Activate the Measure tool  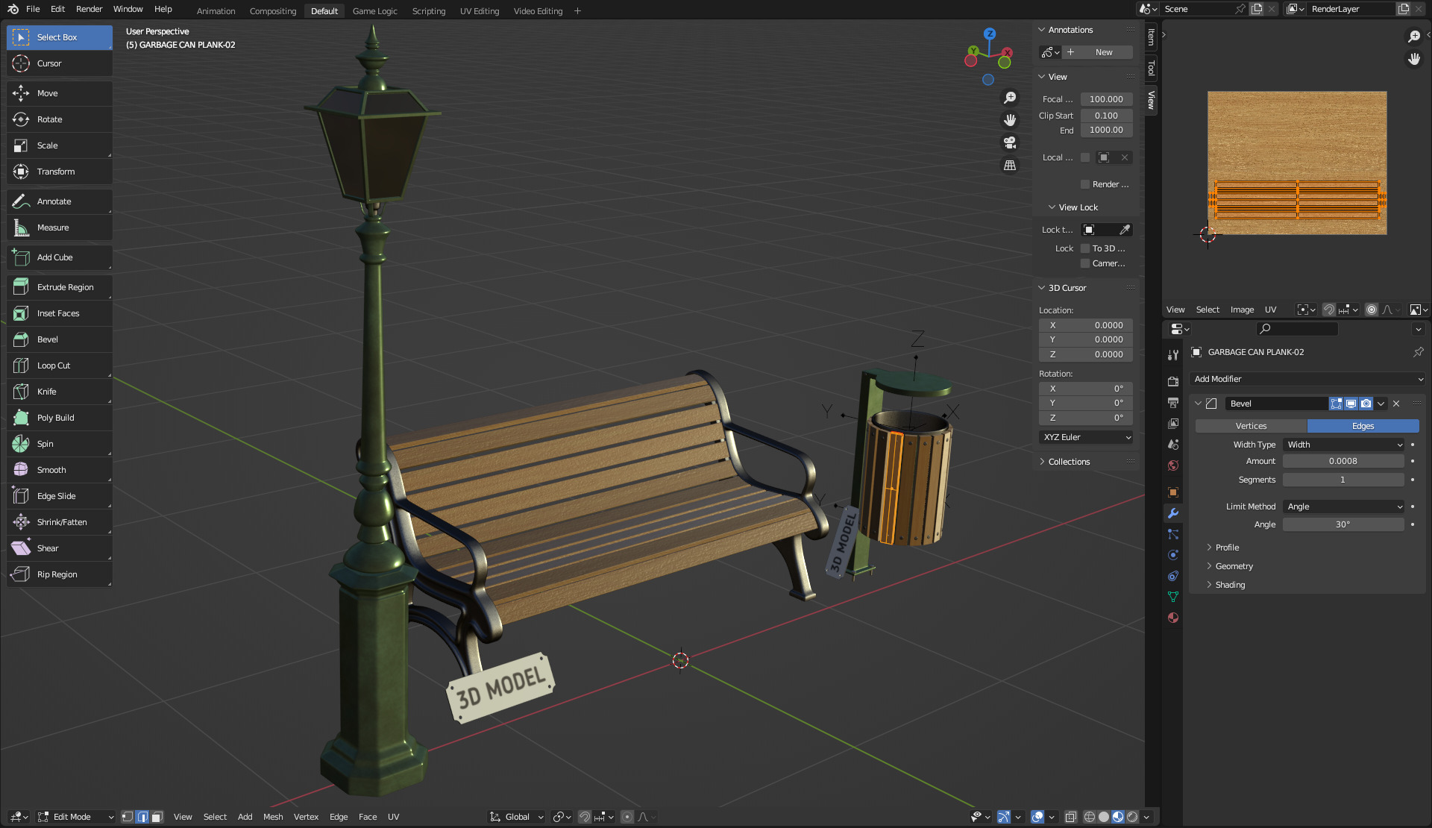tap(60, 228)
